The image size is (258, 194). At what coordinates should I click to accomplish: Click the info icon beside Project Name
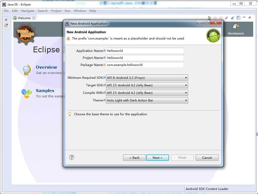(104, 58)
